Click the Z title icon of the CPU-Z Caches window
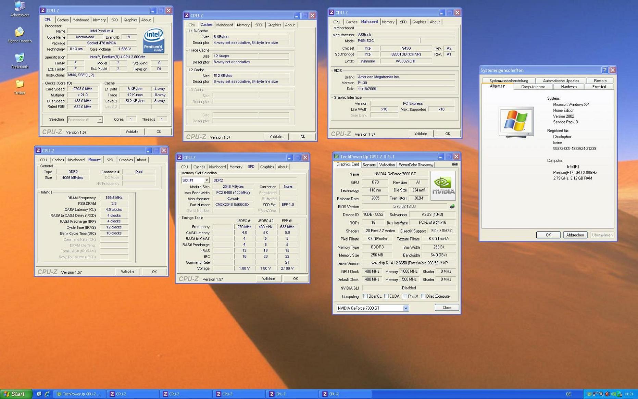Image resolution: width=638 pixels, height=399 pixels. point(186,15)
